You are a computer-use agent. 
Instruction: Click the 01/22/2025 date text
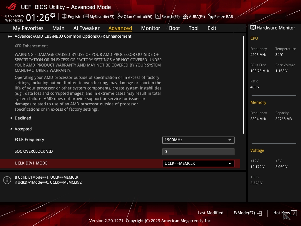pyautogui.click(x=15, y=16)
